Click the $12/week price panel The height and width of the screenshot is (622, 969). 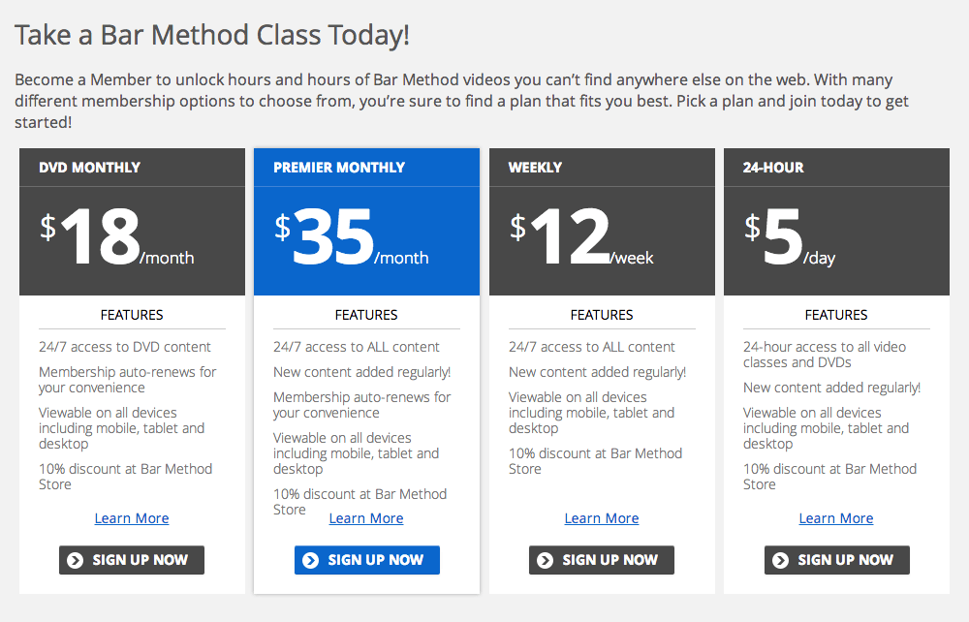tap(602, 241)
